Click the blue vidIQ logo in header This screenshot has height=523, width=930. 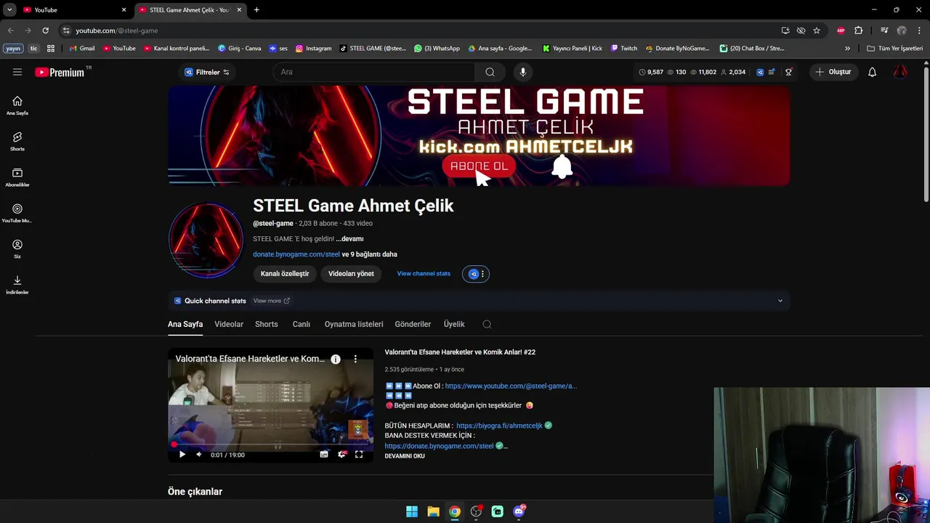pos(760,72)
